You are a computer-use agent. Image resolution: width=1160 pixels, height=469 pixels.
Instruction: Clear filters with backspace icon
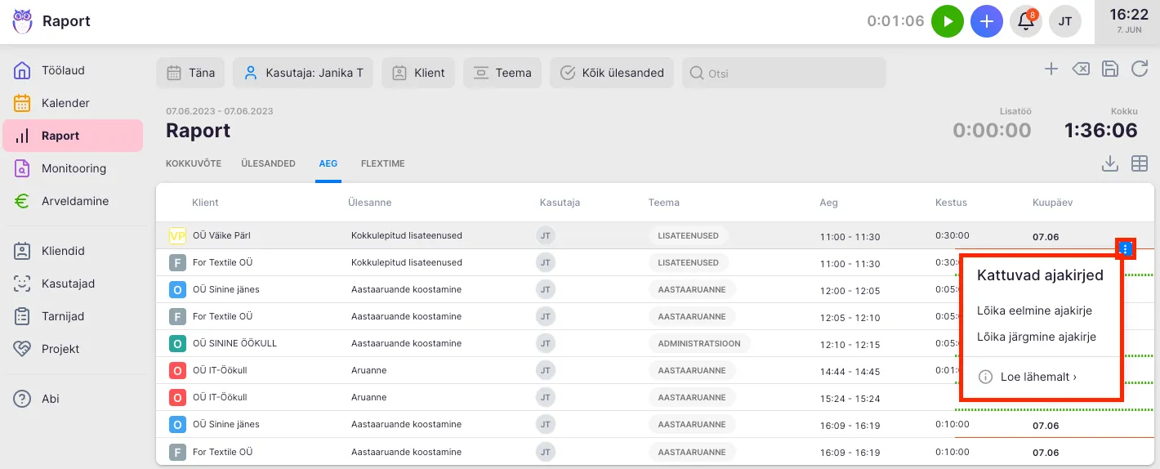point(1080,69)
